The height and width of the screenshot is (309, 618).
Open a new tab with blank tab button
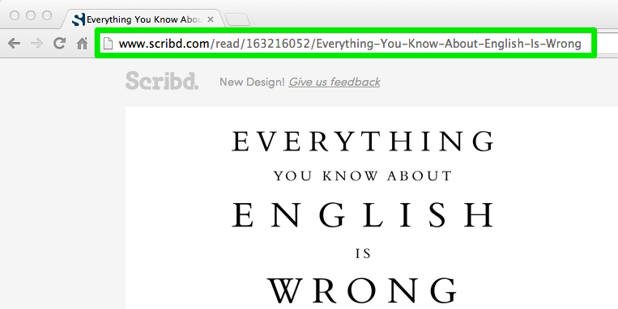237,19
